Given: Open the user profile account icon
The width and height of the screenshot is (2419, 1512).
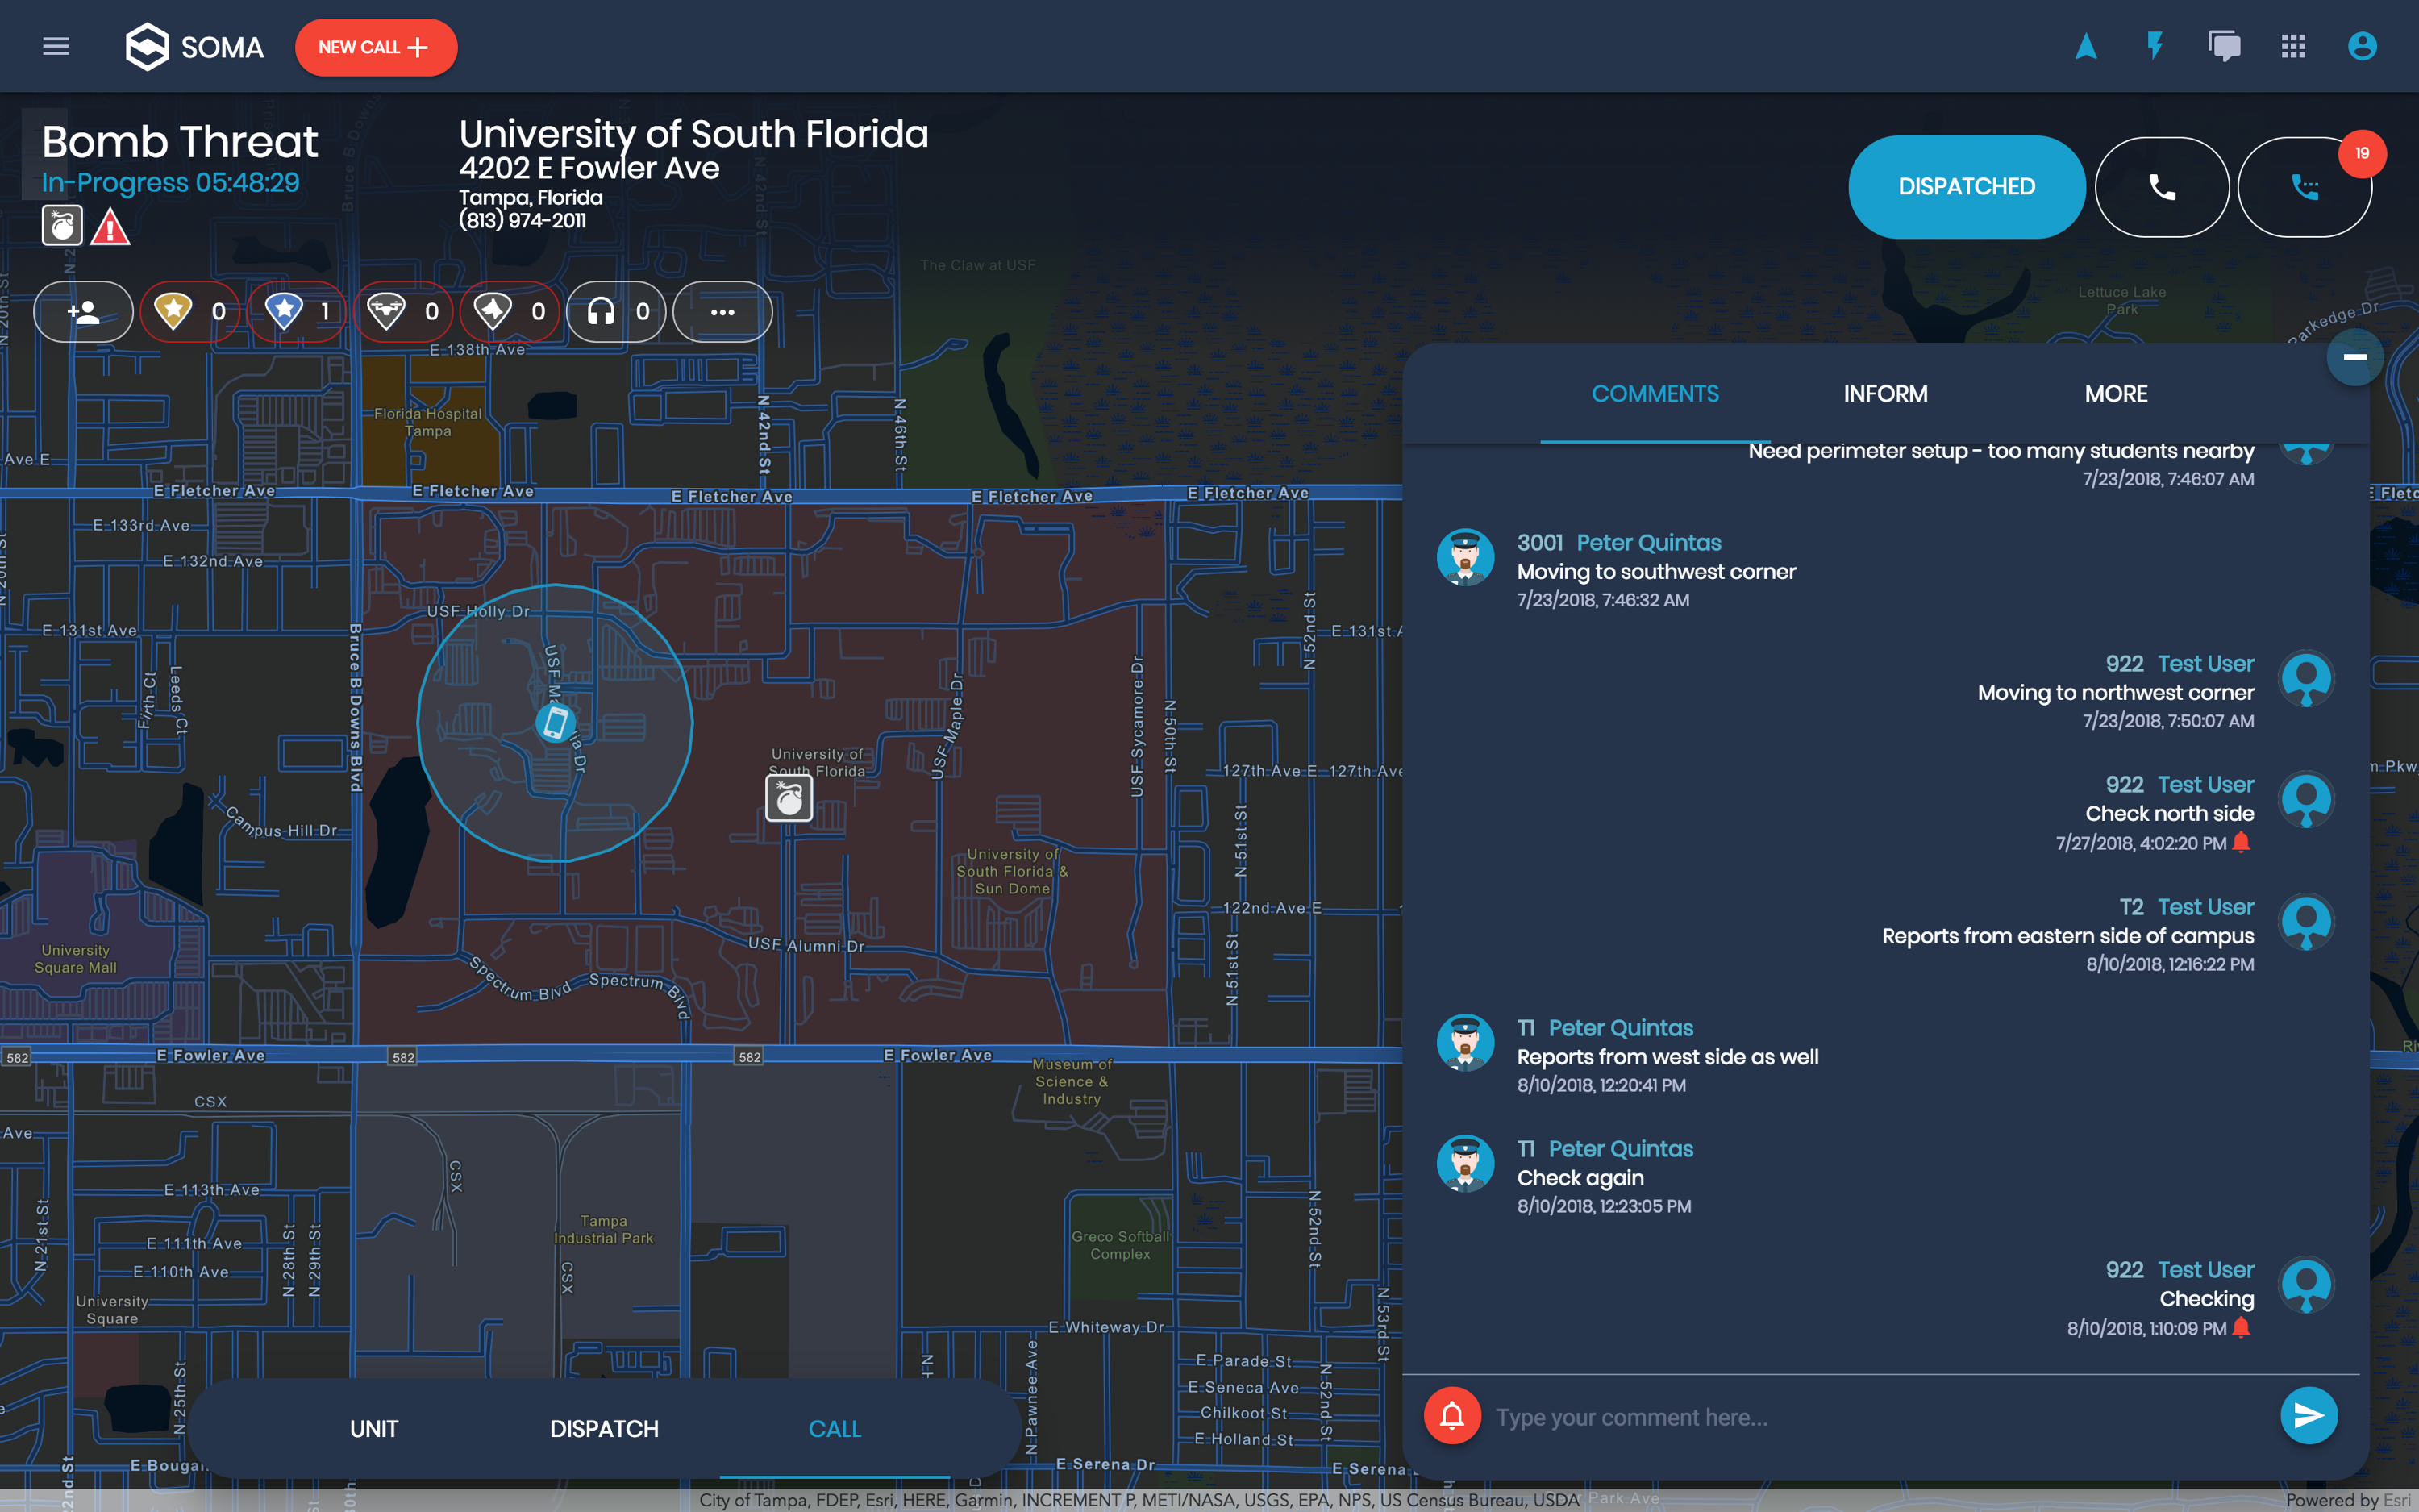Looking at the screenshot, I should click(2362, 47).
